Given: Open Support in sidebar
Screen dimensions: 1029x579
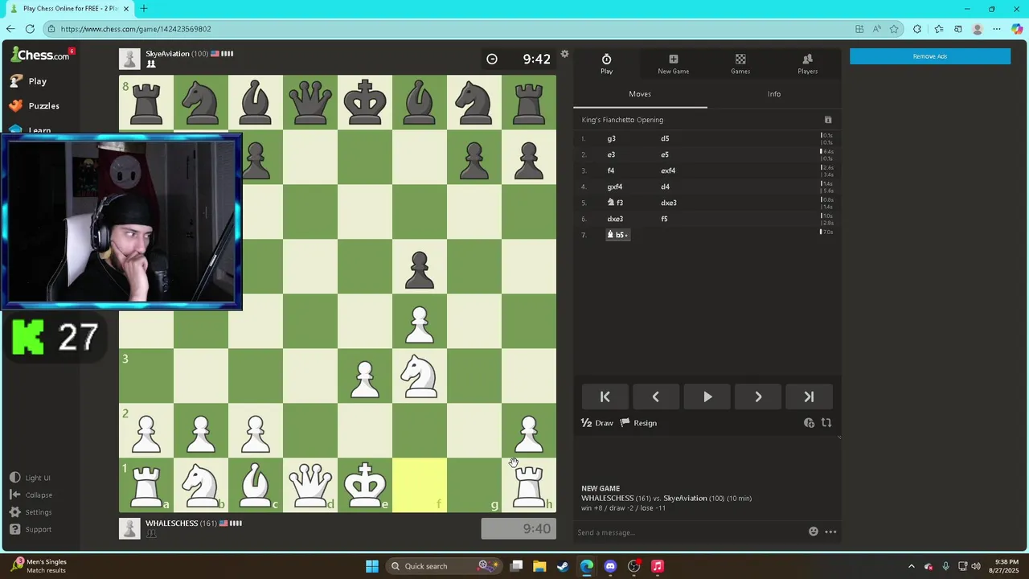Looking at the screenshot, I should click(x=31, y=529).
